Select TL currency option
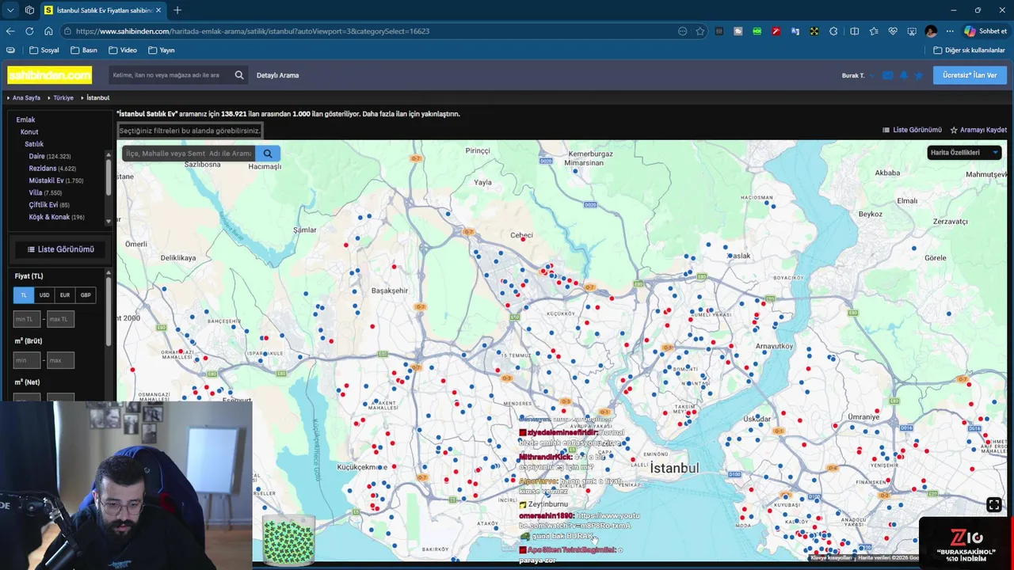Image resolution: width=1014 pixels, height=570 pixels. click(24, 295)
